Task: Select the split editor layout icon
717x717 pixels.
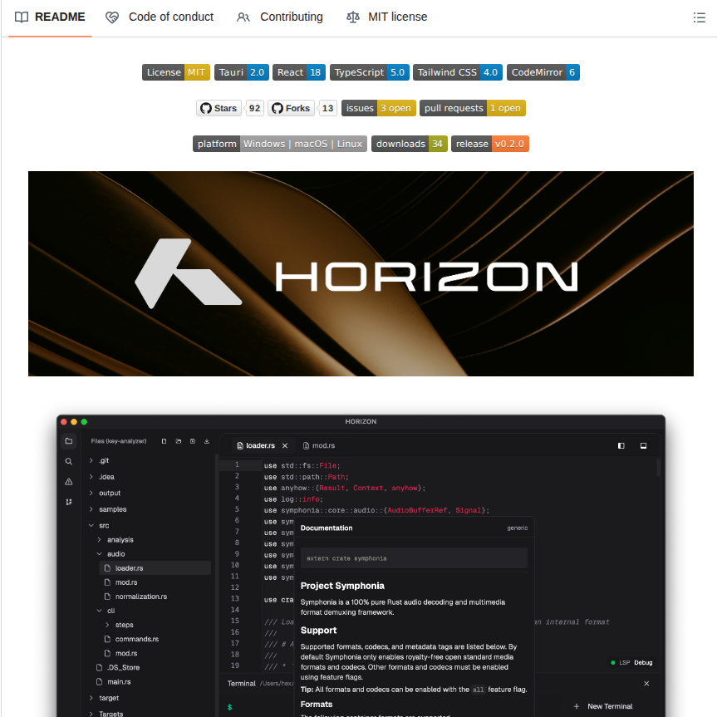Action: click(621, 445)
